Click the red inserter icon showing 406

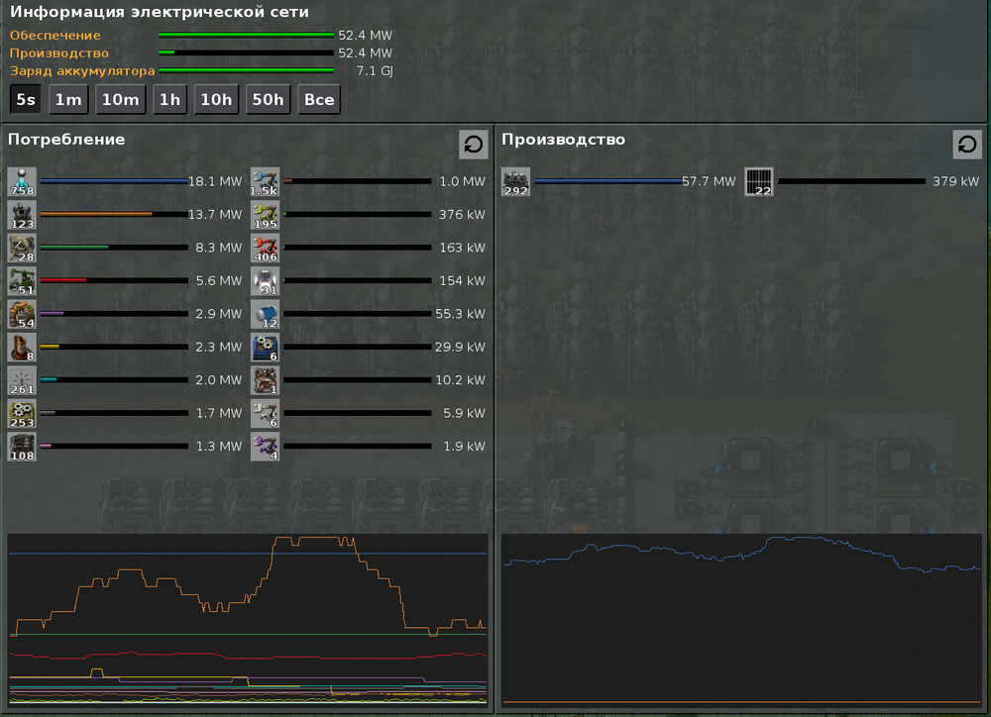tap(265, 249)
